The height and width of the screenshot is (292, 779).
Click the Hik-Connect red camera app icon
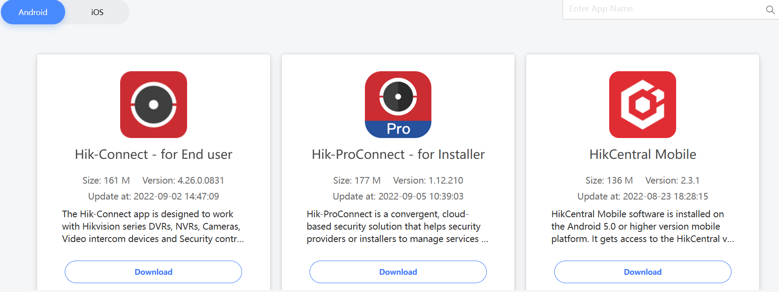click(153, 104)
